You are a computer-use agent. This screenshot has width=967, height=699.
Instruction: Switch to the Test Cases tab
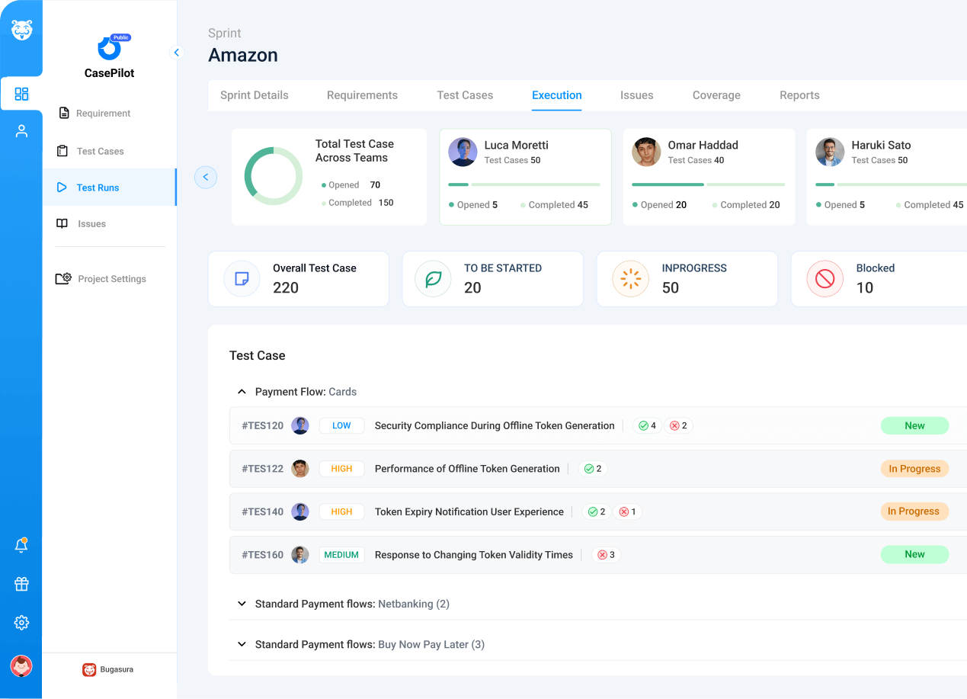pyautogui.click(x=465, y=95)
